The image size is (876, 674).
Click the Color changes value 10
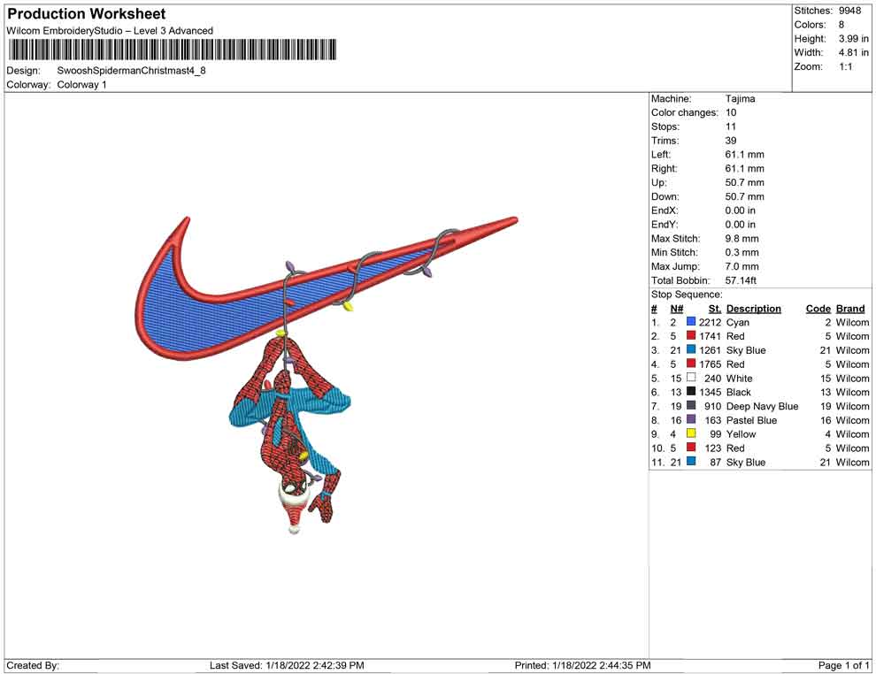(731, 113)
